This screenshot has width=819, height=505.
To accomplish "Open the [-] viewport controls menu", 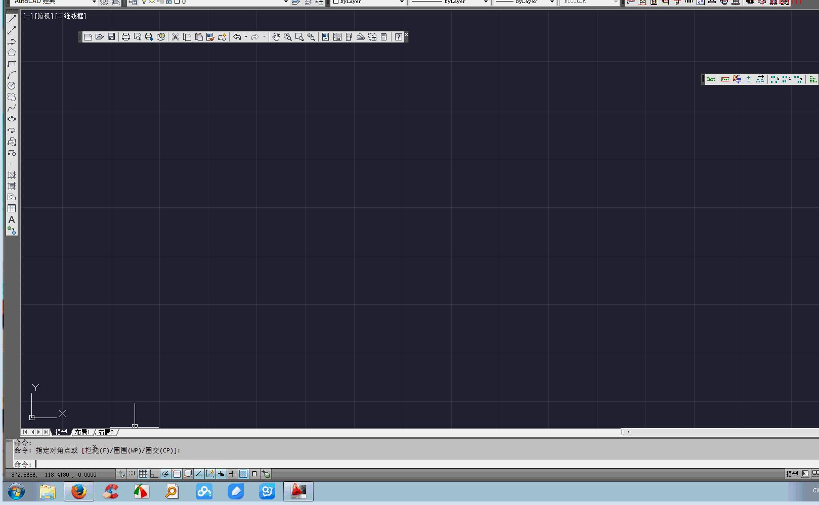I will pyautogui.click(x=28, y=16).
